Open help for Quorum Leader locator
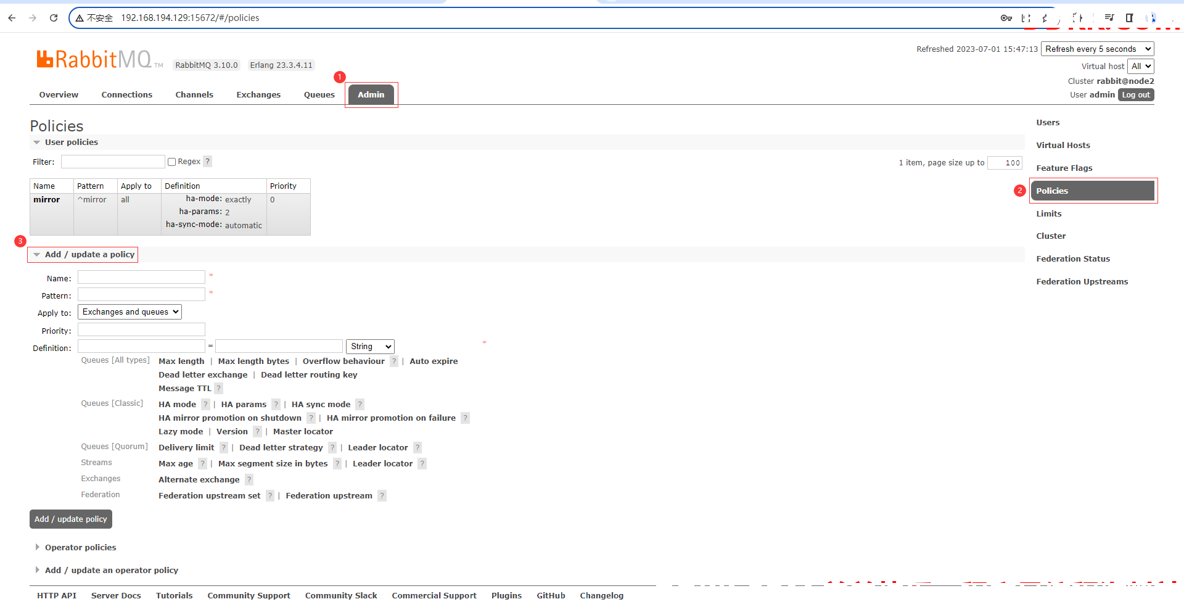The image size is (1184, 607). [x=417, y=448]
